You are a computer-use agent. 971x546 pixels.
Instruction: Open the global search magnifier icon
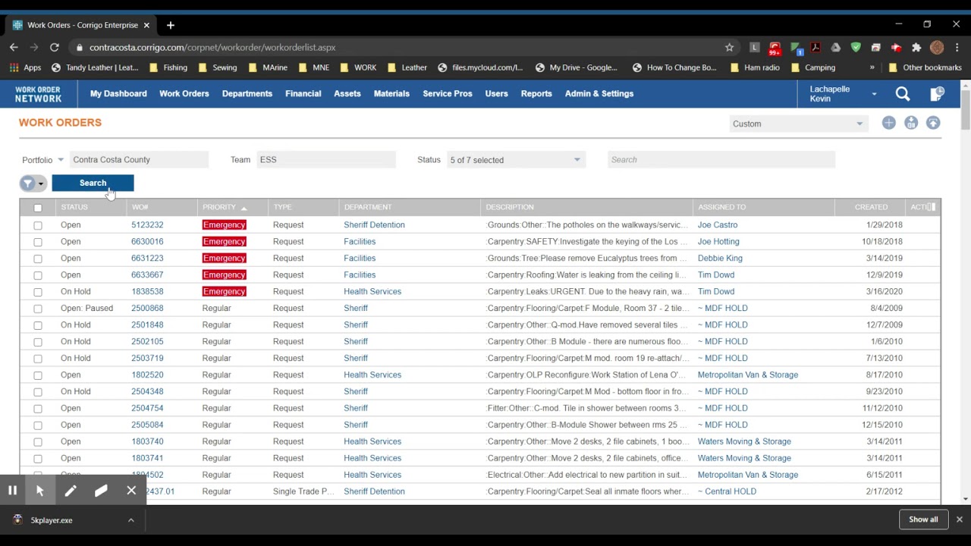(x=902, y=94)
